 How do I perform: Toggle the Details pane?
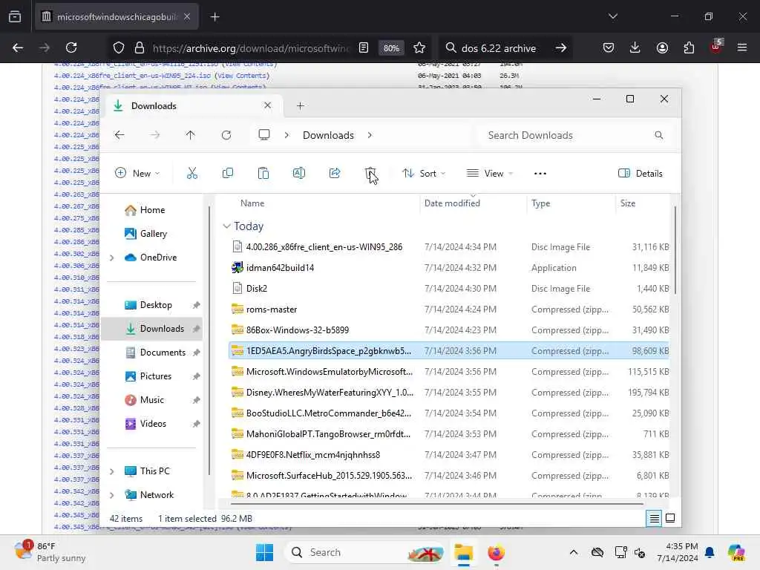[x=640, y=174]
